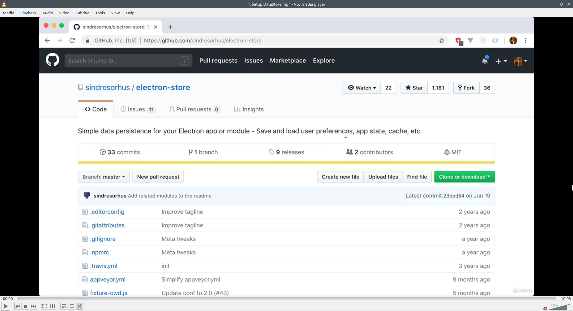Viewport: 573px width, 311px height.
Task: Open the sindresorhus owner link
Action: click(108, 87)
